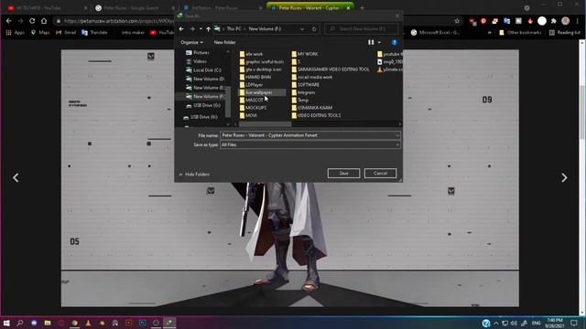This screenshot has width=586, height=329.
Task: Select the HAMID BHAI folder
Action: 255,77
